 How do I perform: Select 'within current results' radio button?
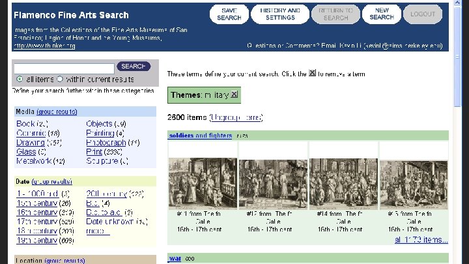coord(60,79)
